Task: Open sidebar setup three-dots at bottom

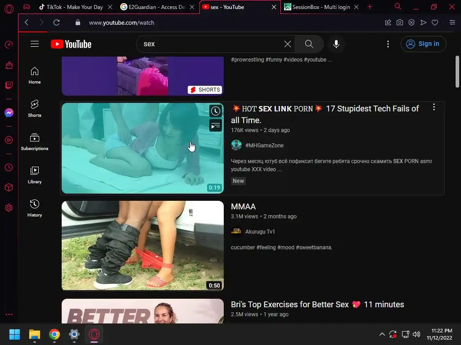Action: (x=9, y=314)
